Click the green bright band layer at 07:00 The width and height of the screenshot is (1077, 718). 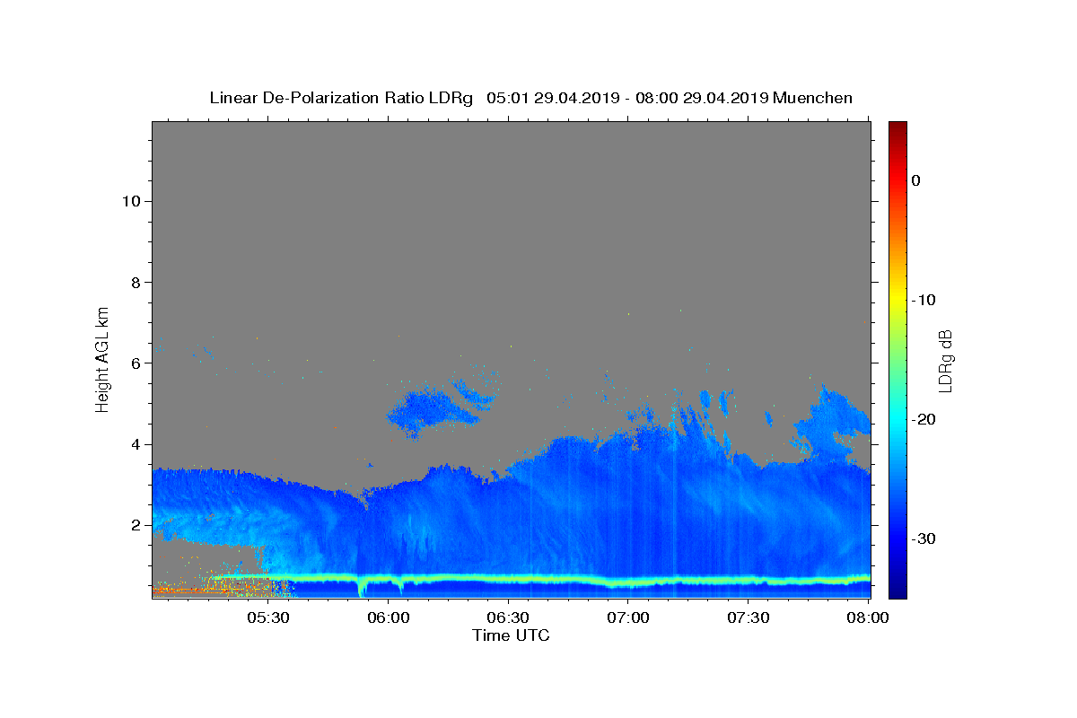[628, 581]
